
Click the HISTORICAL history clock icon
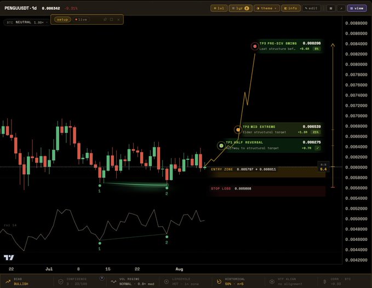pos(219,281)
